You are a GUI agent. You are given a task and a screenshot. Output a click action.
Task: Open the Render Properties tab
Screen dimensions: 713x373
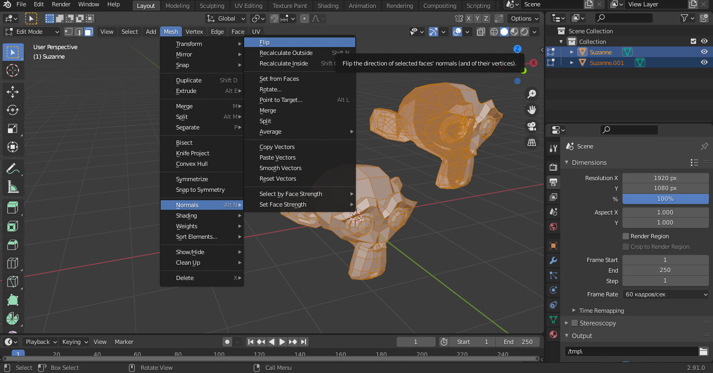click(x=553, y=166)
